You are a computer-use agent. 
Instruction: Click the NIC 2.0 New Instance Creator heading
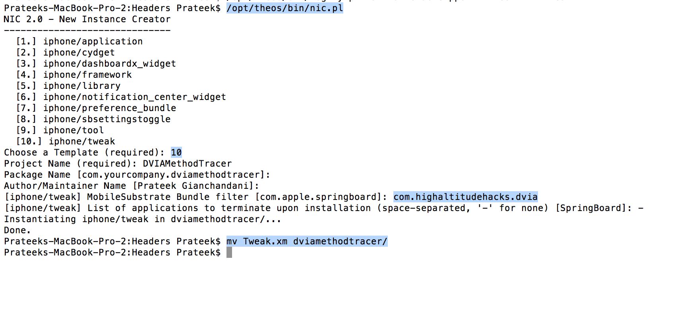[x=87, y=19]
